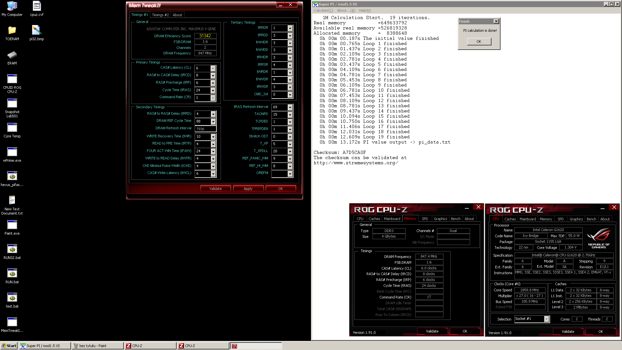
Task: Expand RAS# Precharge (tRP) dropdown
Action: tap(213, 83)
